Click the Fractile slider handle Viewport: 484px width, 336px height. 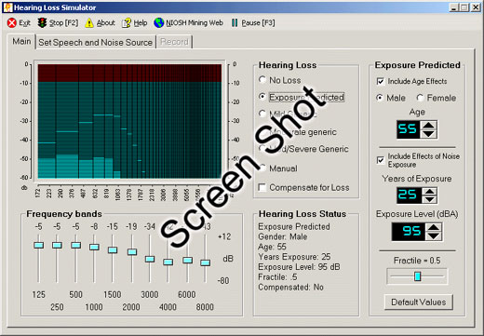tap(418, 276)
